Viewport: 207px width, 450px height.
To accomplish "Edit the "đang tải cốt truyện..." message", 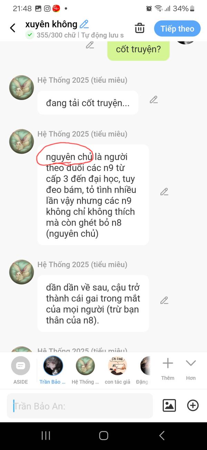I will (154, 100).
